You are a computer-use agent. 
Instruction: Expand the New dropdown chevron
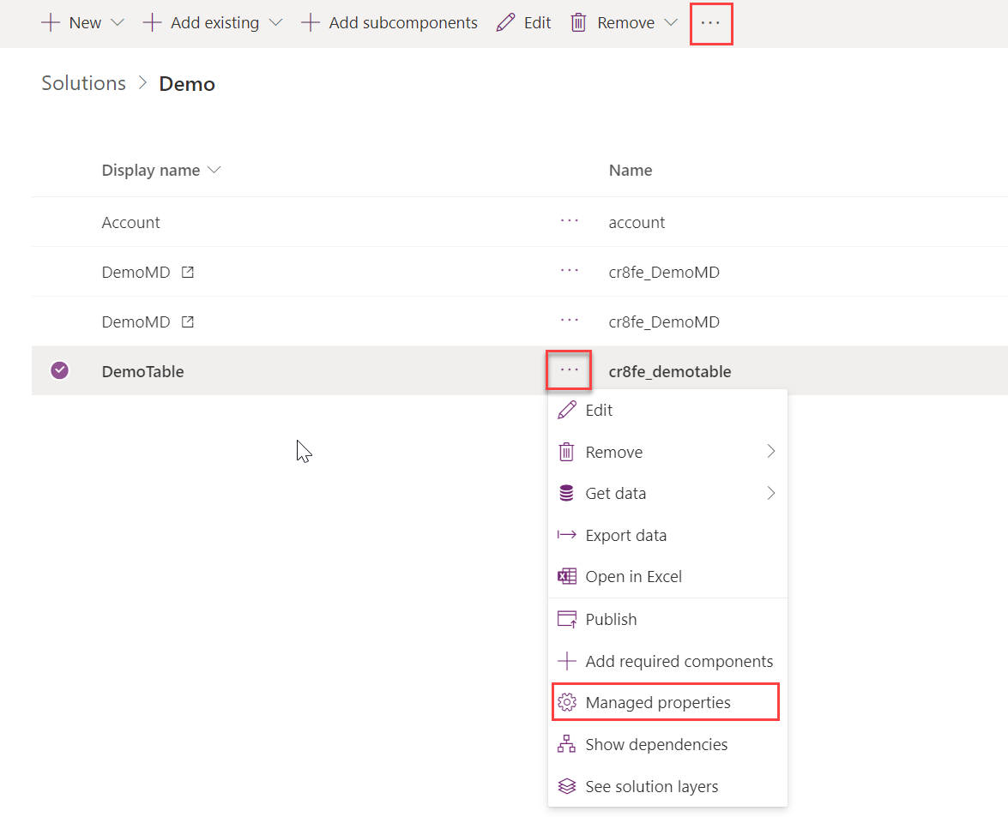[x=118, y=22]
